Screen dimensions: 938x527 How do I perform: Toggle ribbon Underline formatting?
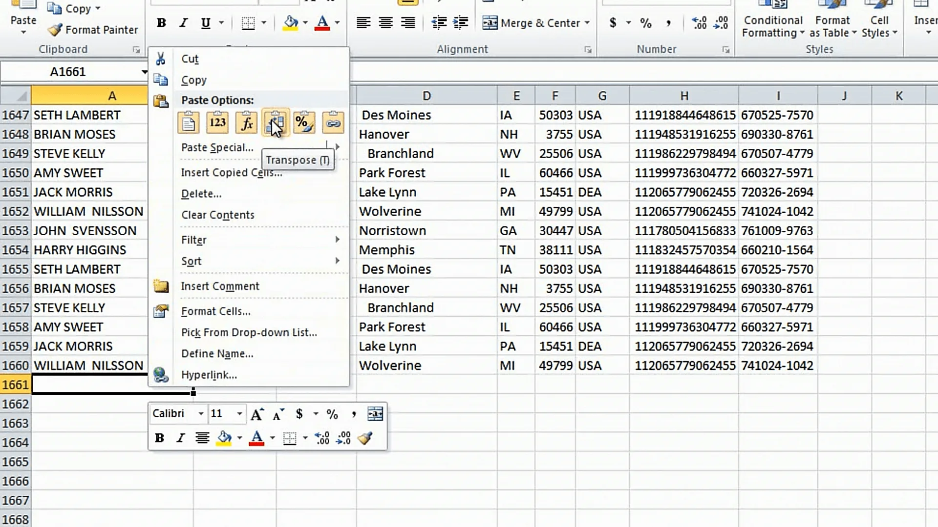tap(206, 23)
